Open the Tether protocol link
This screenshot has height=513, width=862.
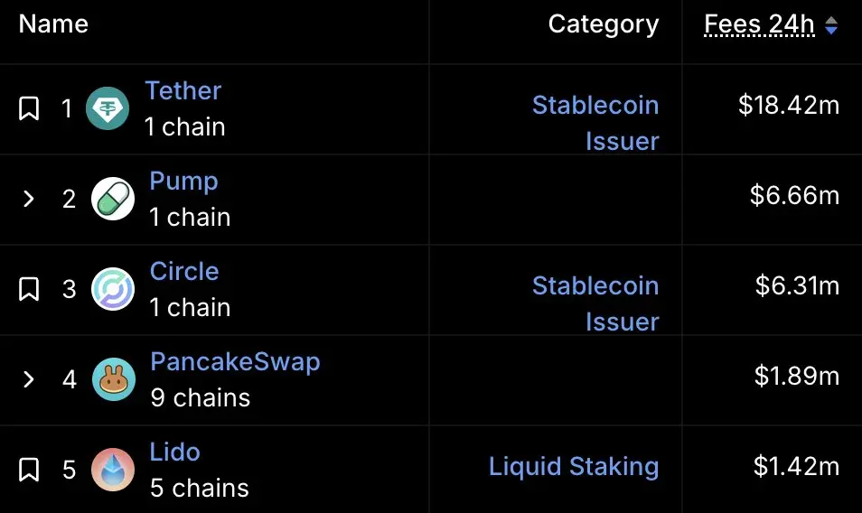click(x=183, y=90)
